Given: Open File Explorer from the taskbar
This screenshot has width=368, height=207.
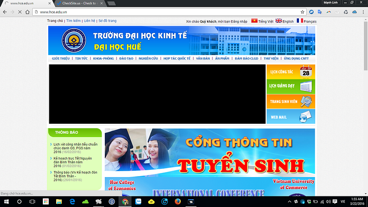Looking at the screenshot, I should pyautogui.click(x=59, y=201).
